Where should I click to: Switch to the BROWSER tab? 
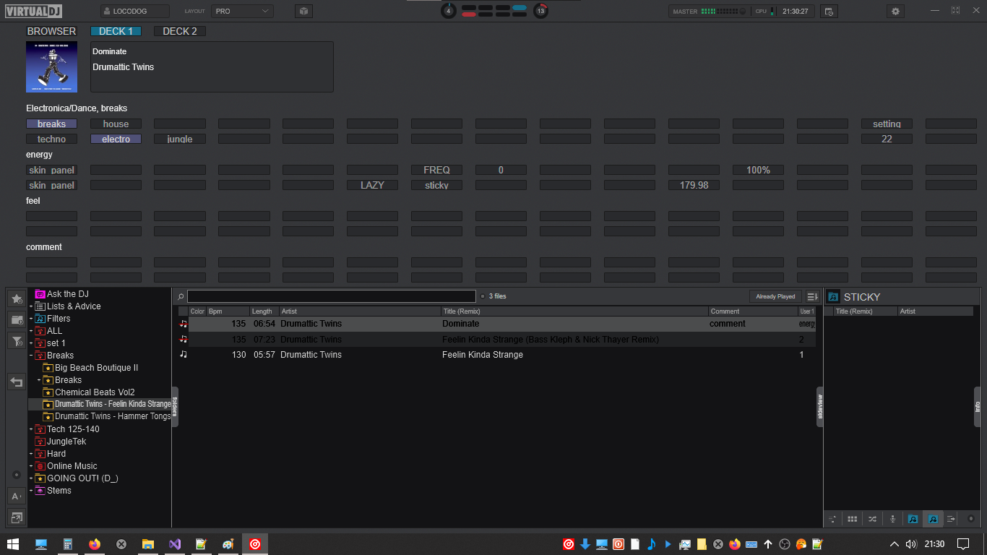tap(51, 31)
